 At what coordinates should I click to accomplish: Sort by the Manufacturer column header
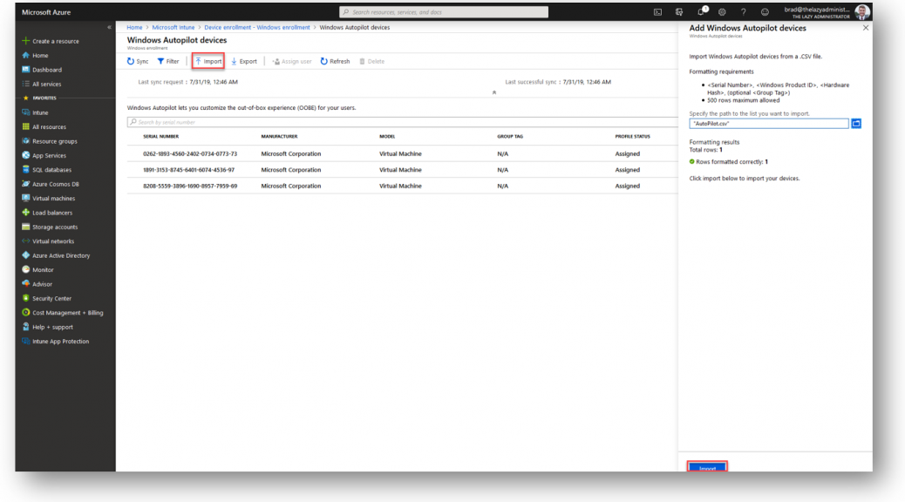279,137
